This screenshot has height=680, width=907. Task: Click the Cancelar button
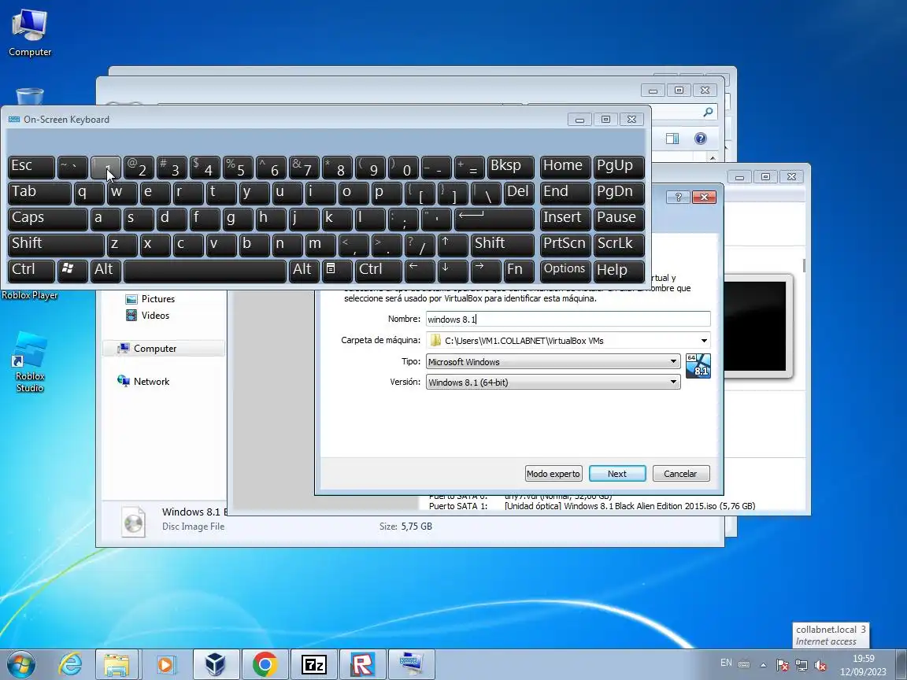click(x=680, y=474)
